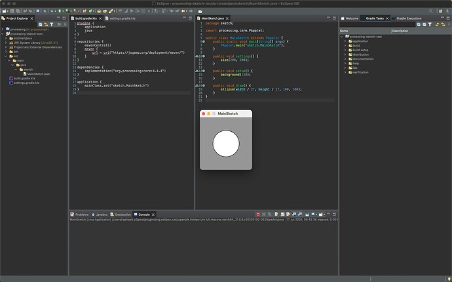Click the search magnifier in top toolbar
Viewport: 452px width, 282px height.
(x=430, y=11)
